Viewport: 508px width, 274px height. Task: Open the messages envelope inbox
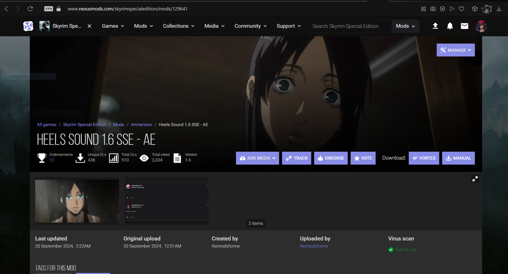[x=464, y=26]
